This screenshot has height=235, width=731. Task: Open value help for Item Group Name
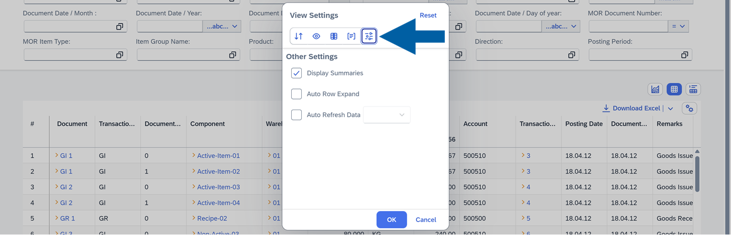point(233,55)
